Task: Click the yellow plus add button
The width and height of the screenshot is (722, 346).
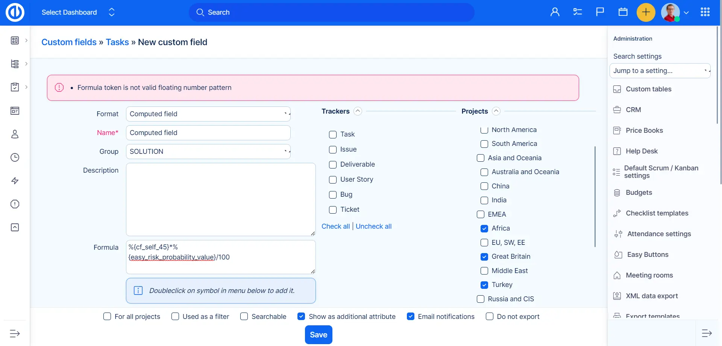Action: 646,12
